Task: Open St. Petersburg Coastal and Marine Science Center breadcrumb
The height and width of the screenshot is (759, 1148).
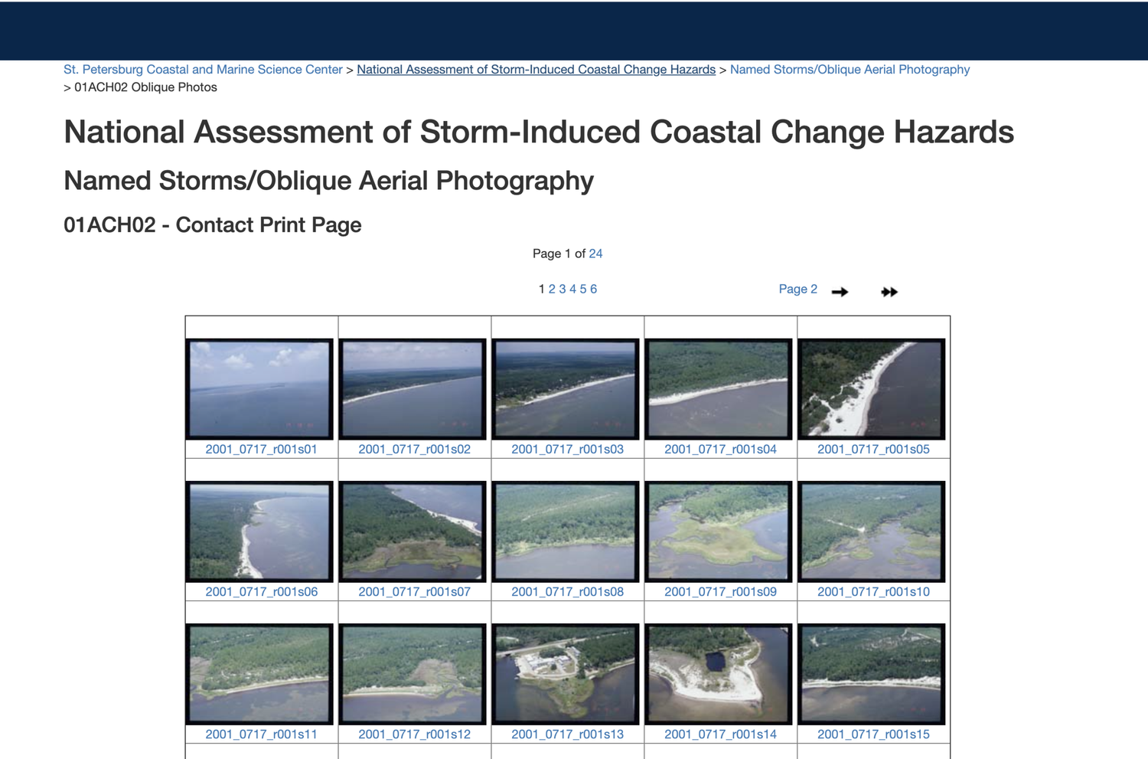Action: (x=203, y=70)
